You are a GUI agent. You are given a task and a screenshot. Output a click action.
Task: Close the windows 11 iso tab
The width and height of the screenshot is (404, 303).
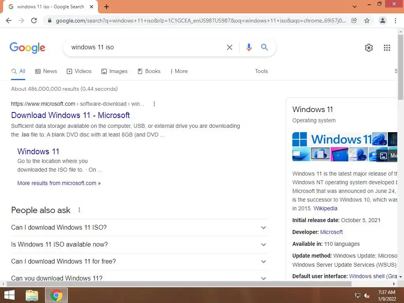[92, 7]
